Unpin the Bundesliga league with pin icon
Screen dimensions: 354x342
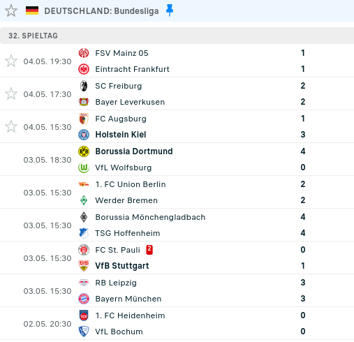coord(170,10)
